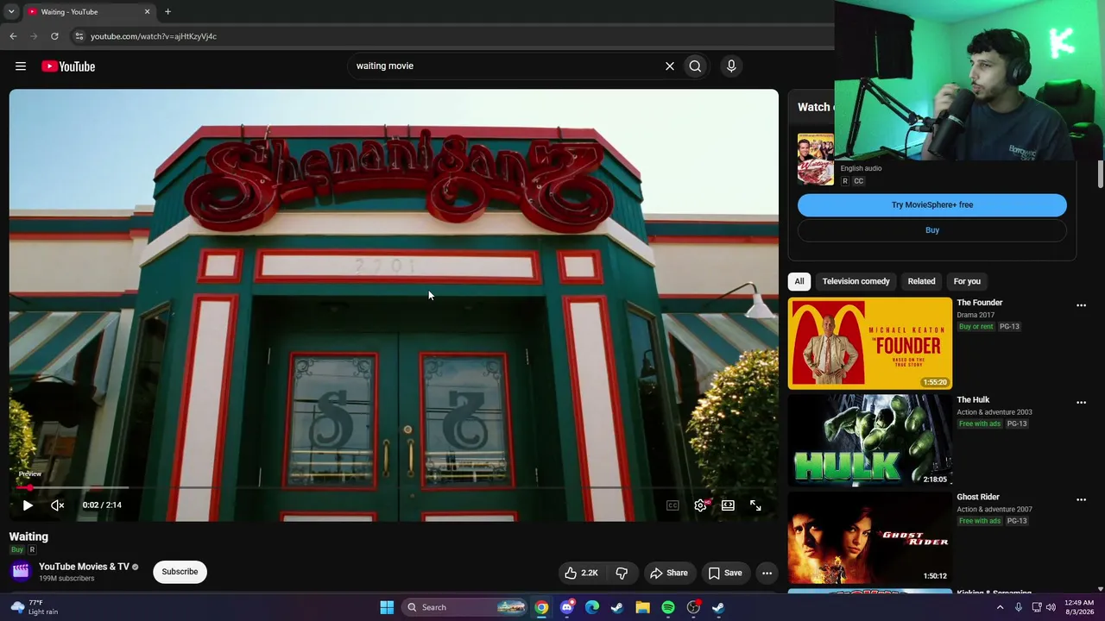Select the Television comedy filter chip
The image size is (1105, 621).
tap(856, 281)
